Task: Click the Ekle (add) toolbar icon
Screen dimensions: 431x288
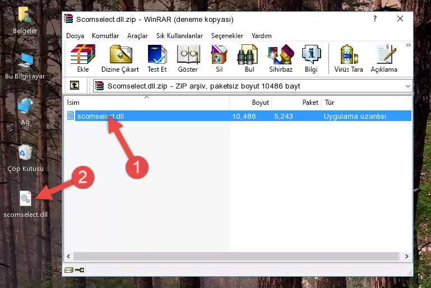Action: pos(83,54)
